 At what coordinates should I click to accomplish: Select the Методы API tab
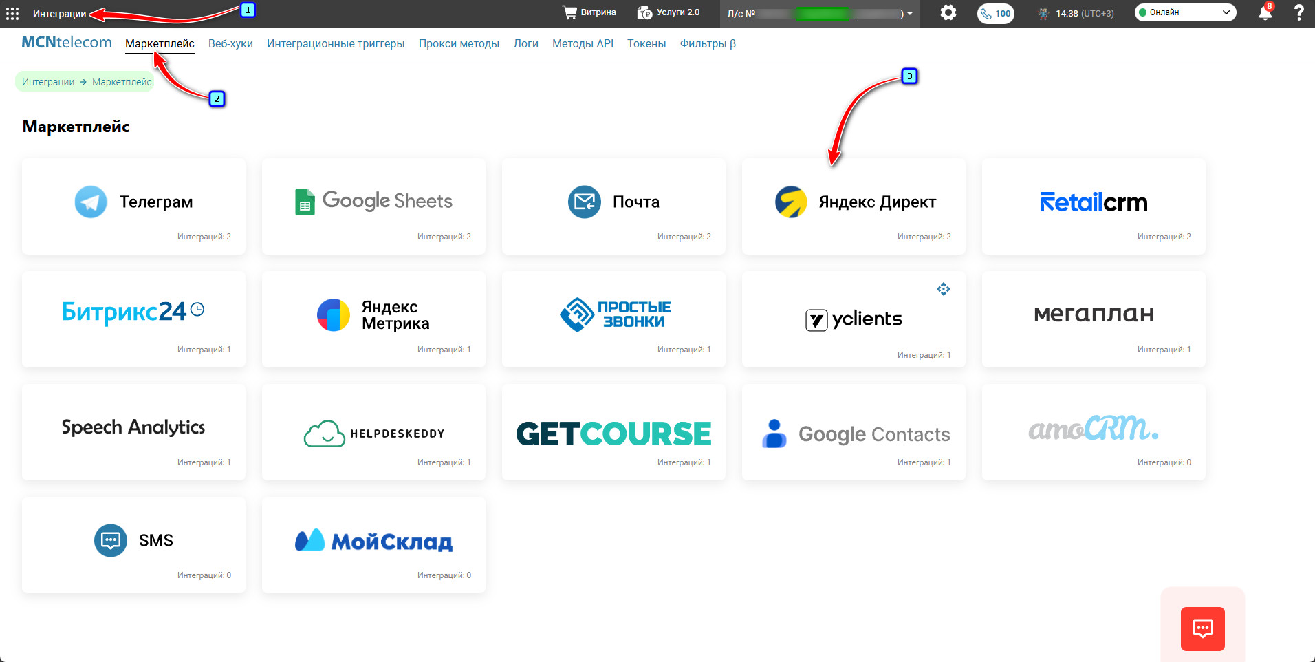[583, 43]
